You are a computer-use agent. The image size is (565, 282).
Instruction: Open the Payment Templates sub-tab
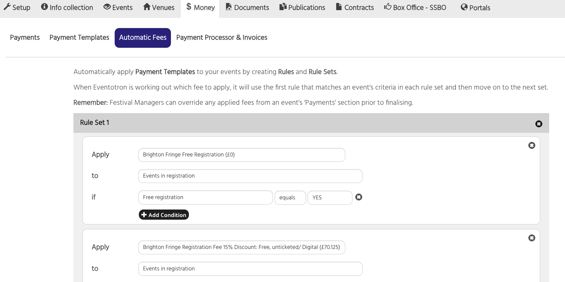[79, 38]
